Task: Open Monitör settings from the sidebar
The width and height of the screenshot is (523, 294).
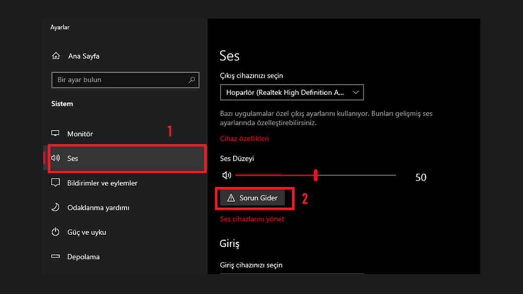Action: point(81,134)
